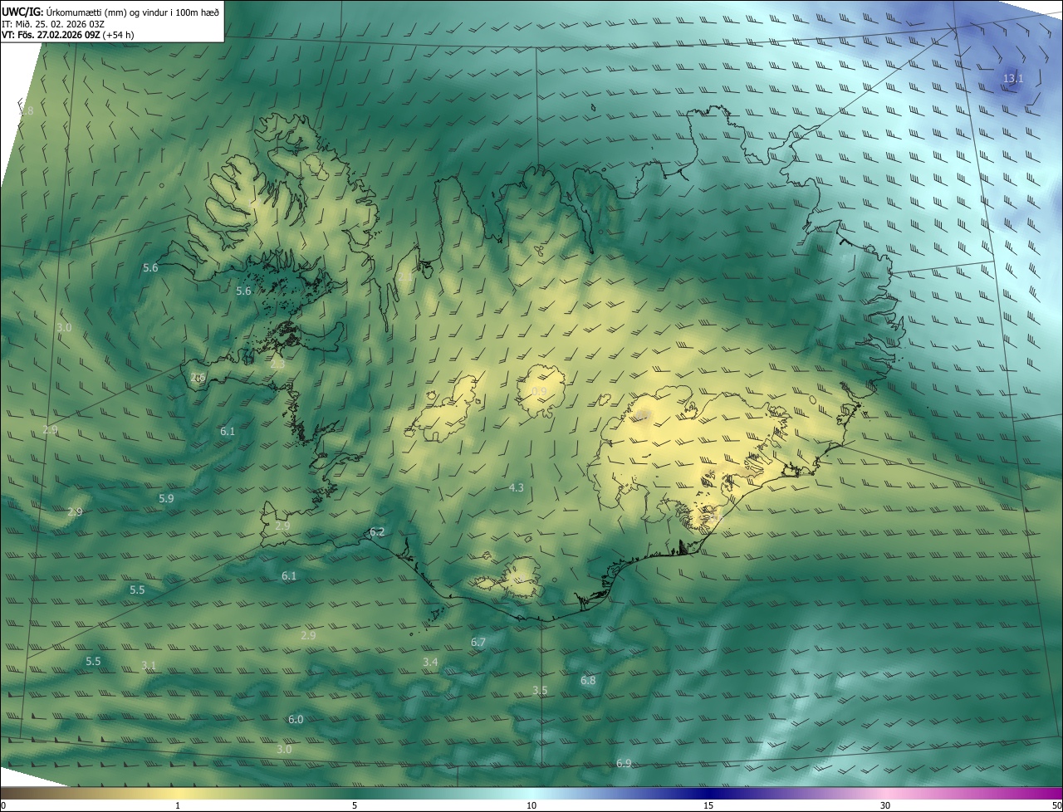Click the 6.7 value label offshore south
The image size is (1063, 812).
click(478, 642)
